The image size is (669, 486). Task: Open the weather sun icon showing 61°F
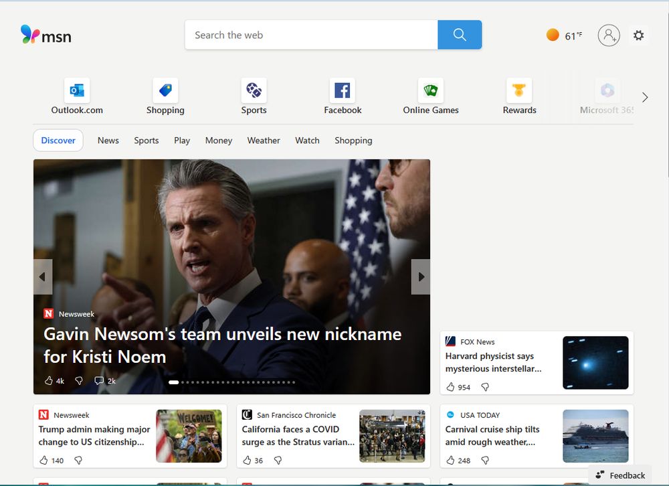click(x=553, y=35)
